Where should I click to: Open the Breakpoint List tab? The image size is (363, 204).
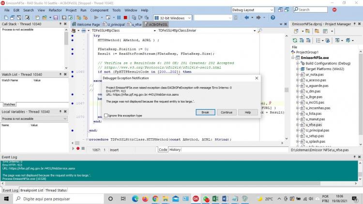click(32, 190)
